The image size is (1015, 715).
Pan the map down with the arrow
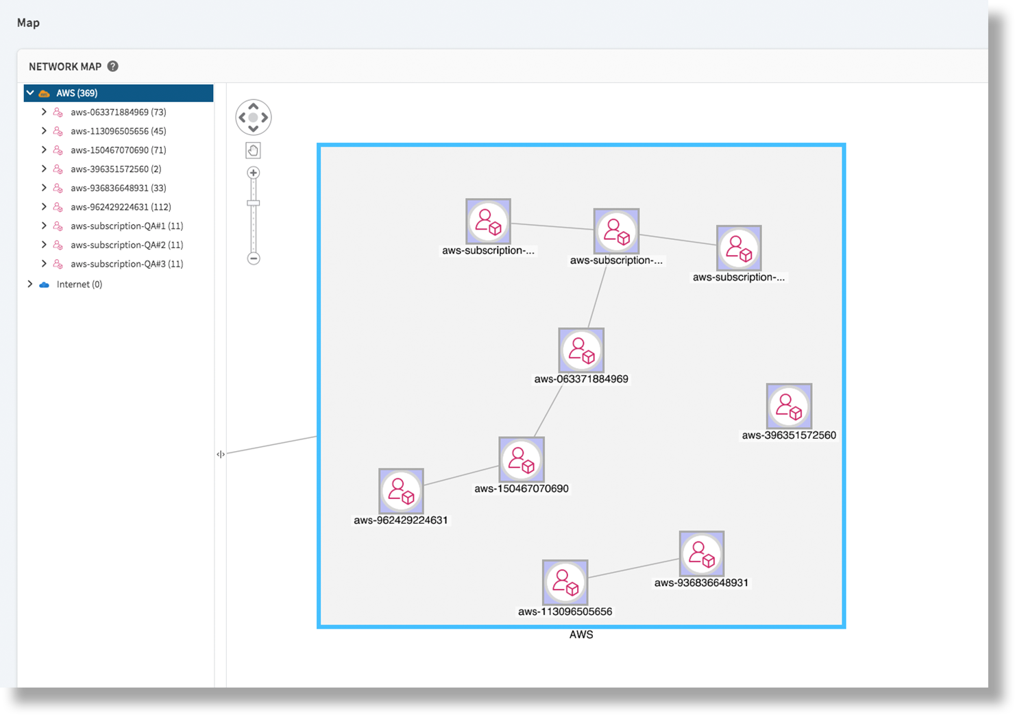(254, 129)
